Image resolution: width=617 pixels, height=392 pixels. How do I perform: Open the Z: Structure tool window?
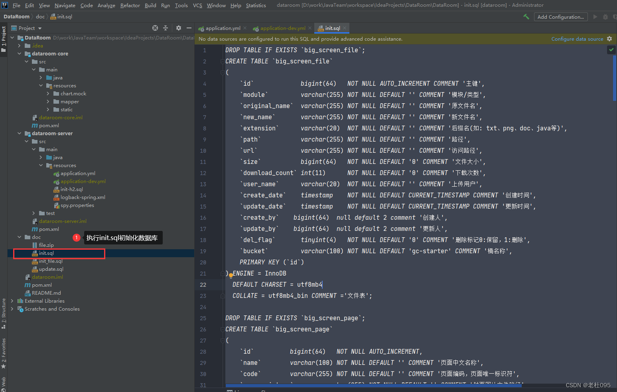click(x=4, y=313)
